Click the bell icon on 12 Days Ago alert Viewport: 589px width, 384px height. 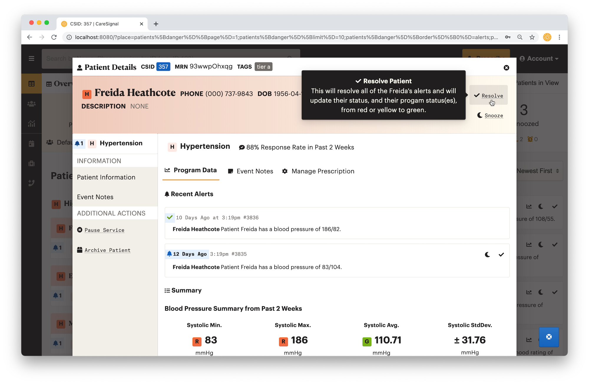click(x=169, y=254)
